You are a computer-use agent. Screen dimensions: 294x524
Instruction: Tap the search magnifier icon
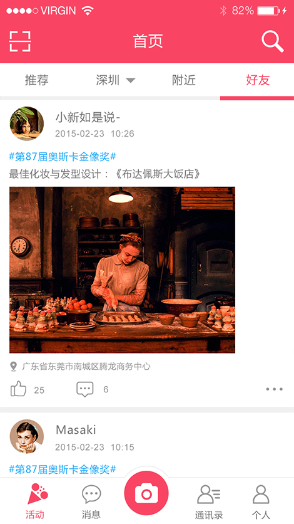pos(272,41)
